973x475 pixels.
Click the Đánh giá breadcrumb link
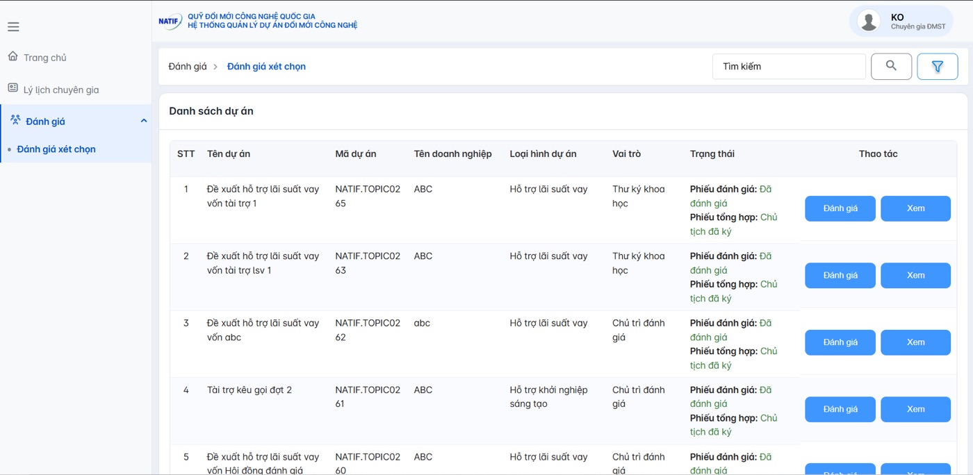pyautogui.click(x=188, y=67)
